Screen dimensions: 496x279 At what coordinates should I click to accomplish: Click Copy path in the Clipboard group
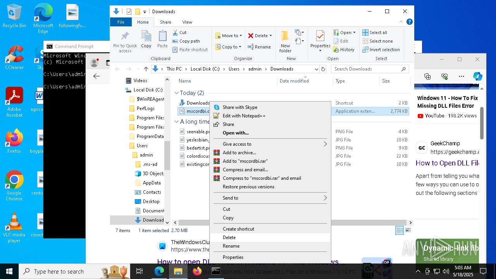click(186, 41)
